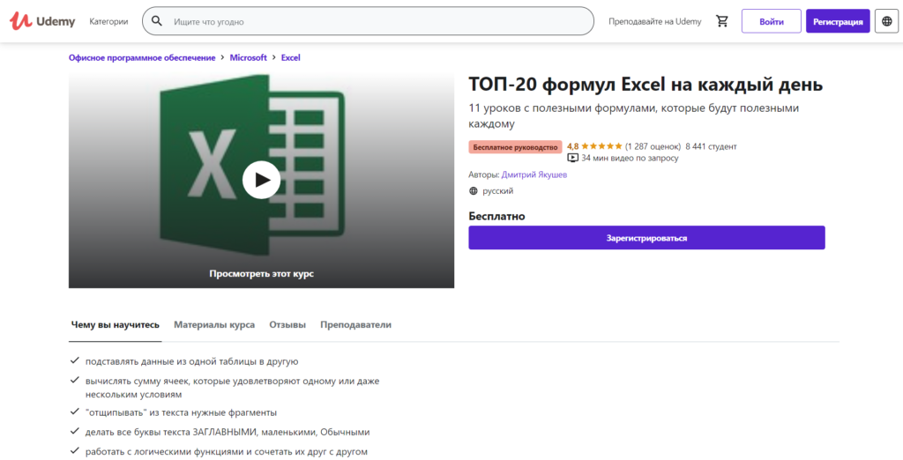
Task: Open the Excel breadcrumb link
Action: [x=290, y=57]
